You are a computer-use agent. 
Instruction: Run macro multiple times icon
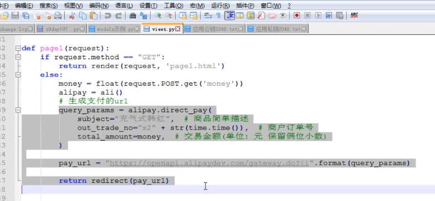click(329, 16)
